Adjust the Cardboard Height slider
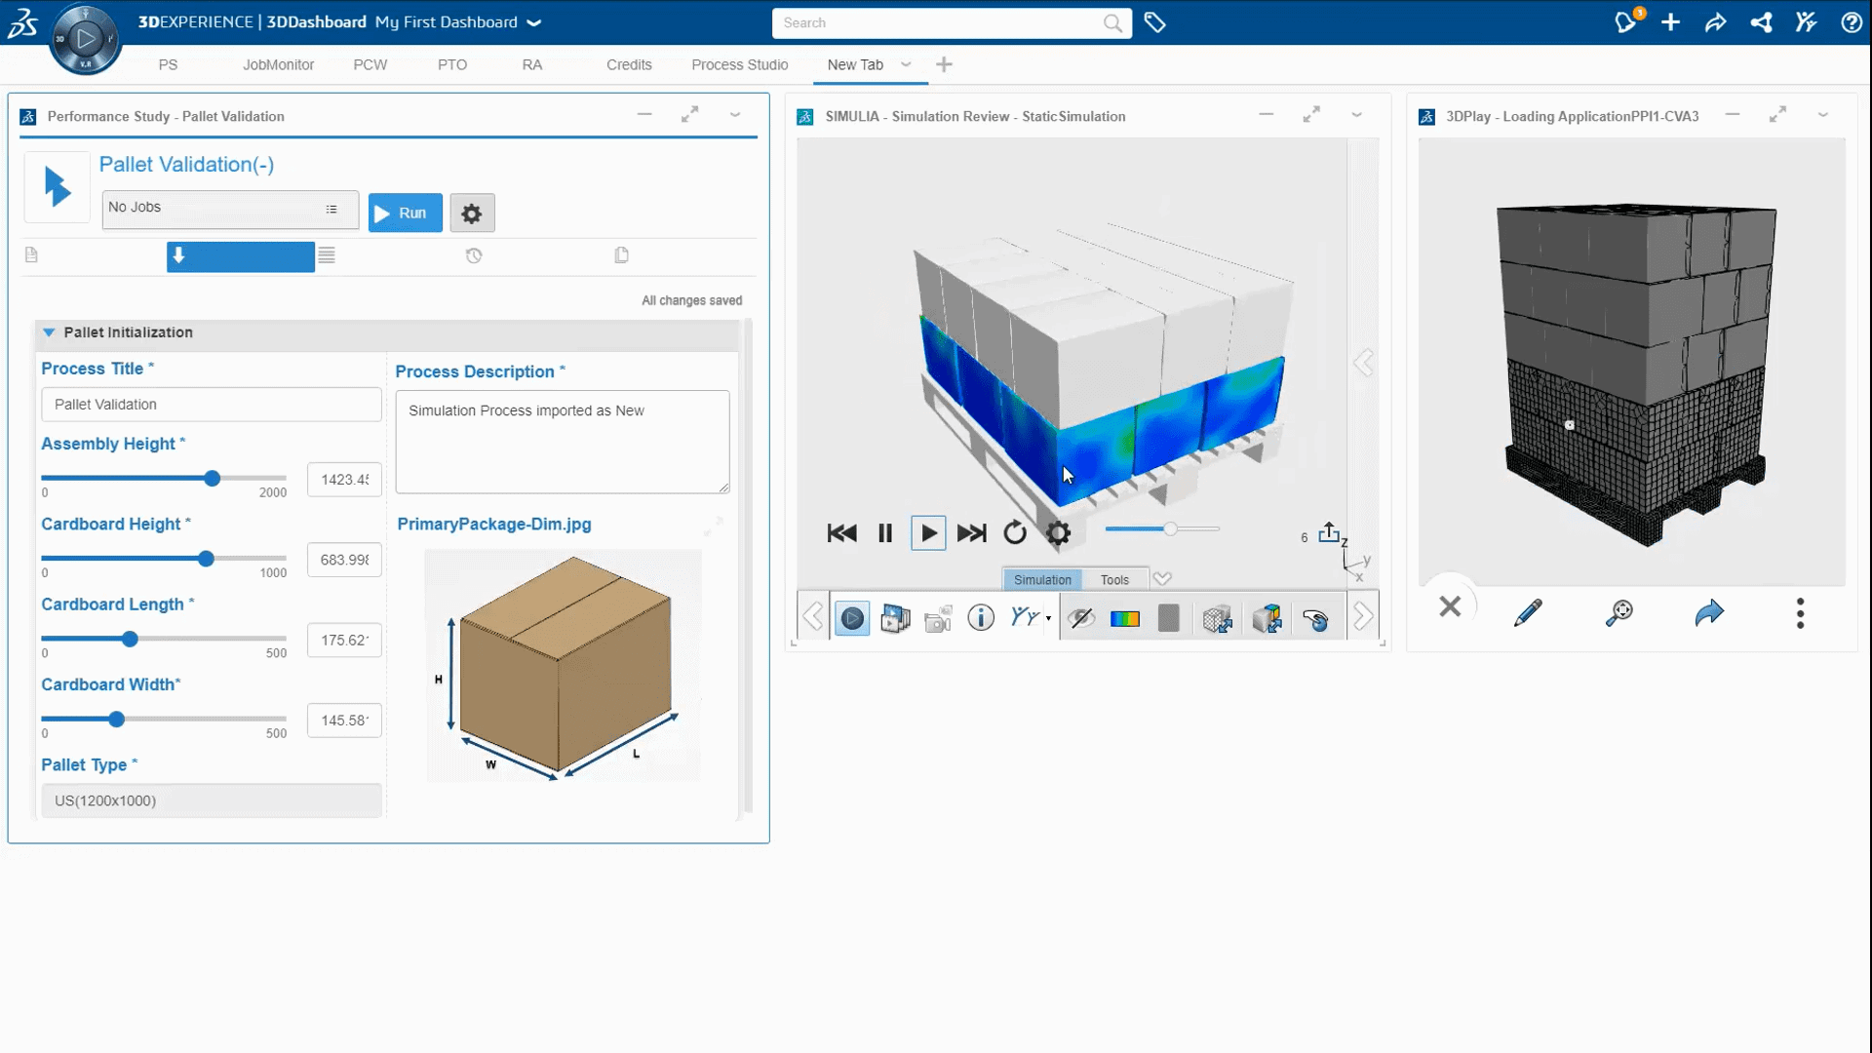1872x1053 pixels. pos(206,559)
